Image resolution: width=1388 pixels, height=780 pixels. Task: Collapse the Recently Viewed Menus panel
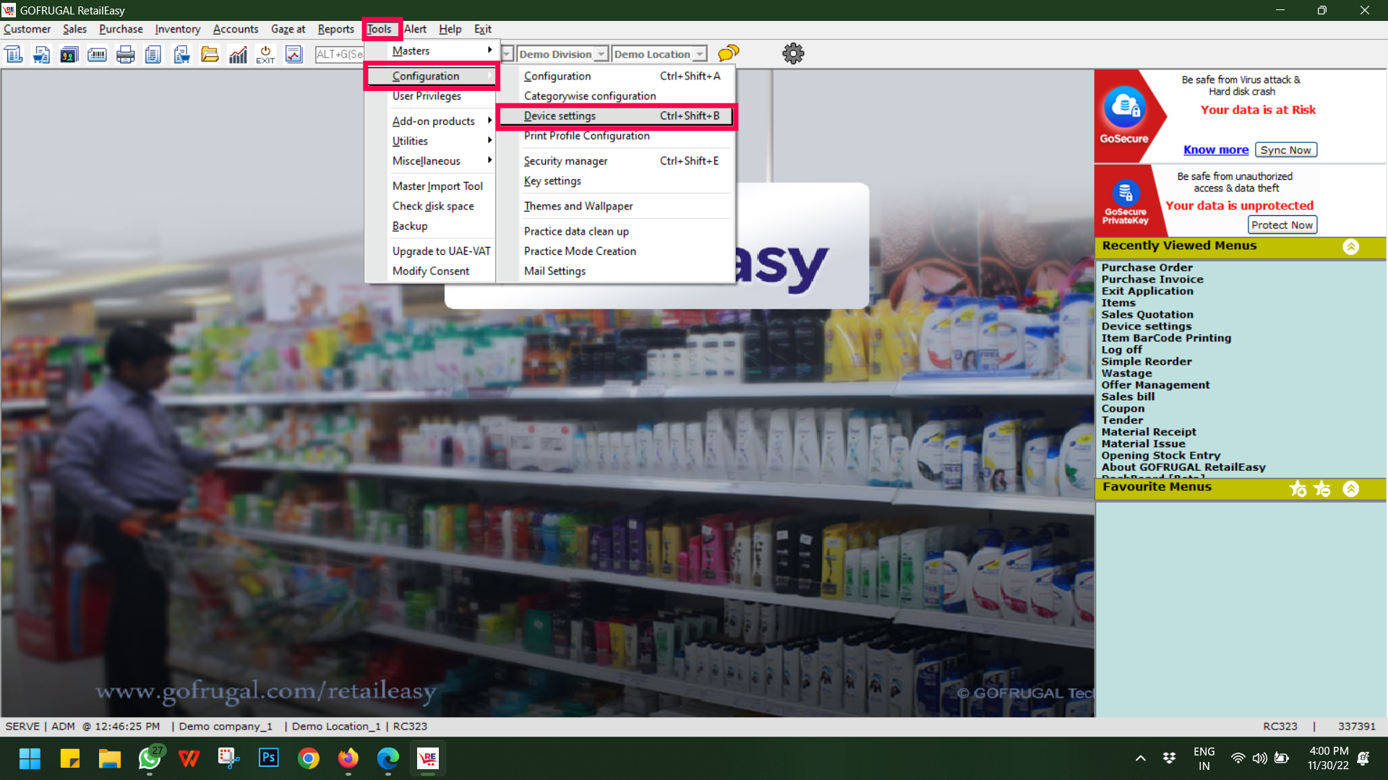[x=1350, y=247]
